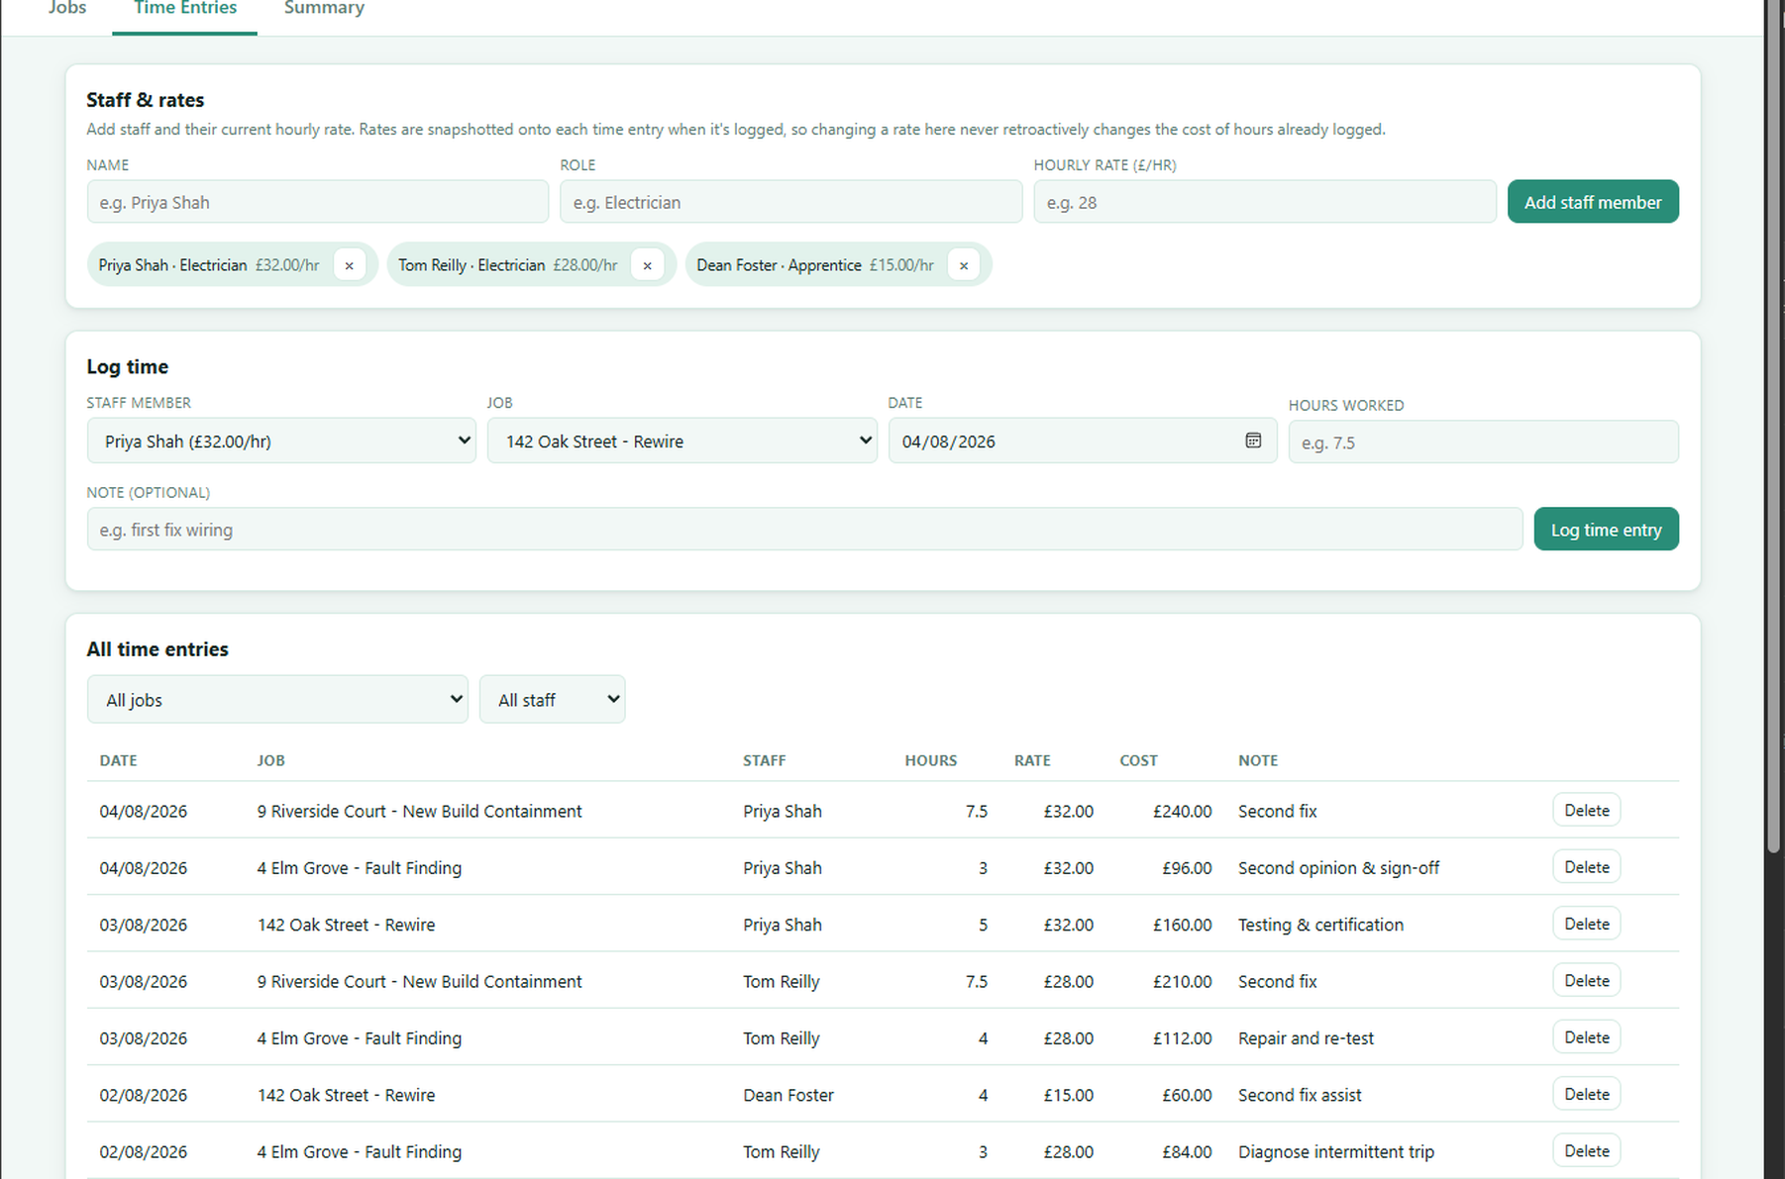Click the £96.00 cost cell
This screenshot has width=1785, height=1179.
[x=1187, y=868]
